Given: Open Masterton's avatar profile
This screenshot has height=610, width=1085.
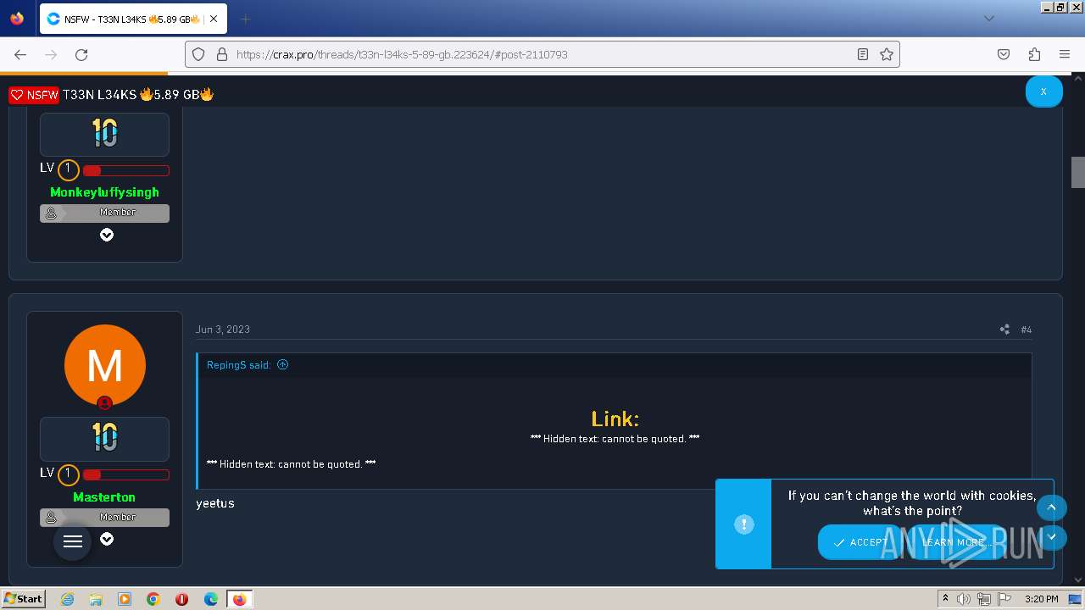Looking at the screenshot, I should click(105, 365).
